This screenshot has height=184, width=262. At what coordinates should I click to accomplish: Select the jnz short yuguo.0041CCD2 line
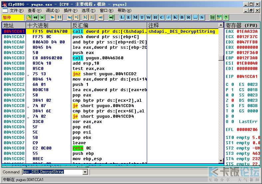[105, 74]
